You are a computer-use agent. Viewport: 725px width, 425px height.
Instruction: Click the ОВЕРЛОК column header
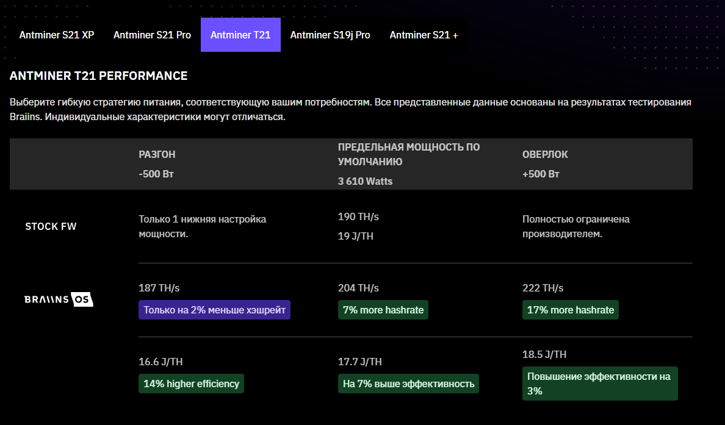pyautogui.click(x=545, y=154)
